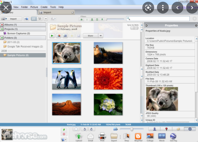Toggle the geotagged photos filter

coord(102,19)
